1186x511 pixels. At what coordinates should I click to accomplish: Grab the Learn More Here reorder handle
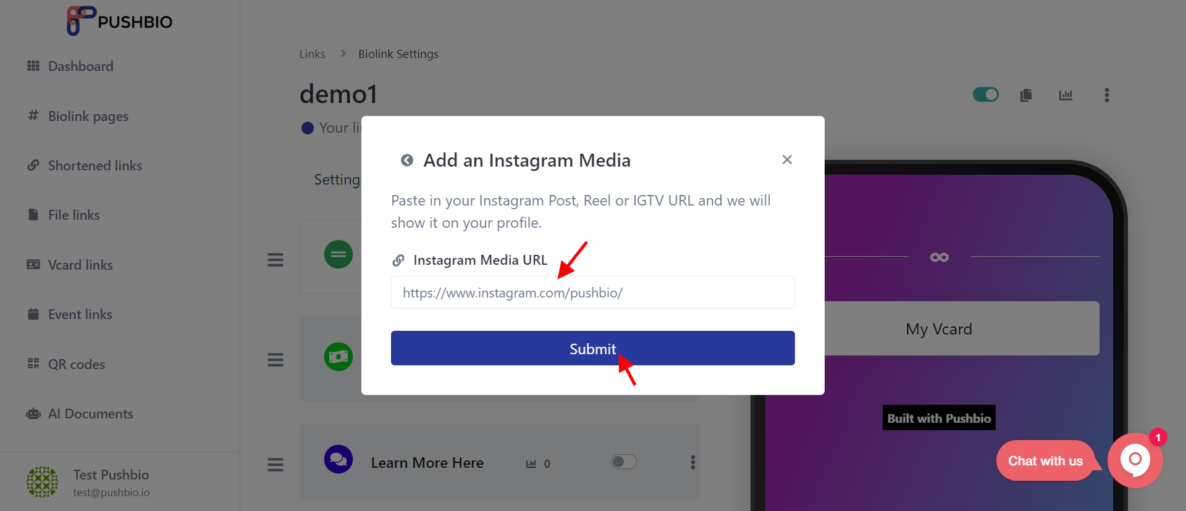coord(275,464)
